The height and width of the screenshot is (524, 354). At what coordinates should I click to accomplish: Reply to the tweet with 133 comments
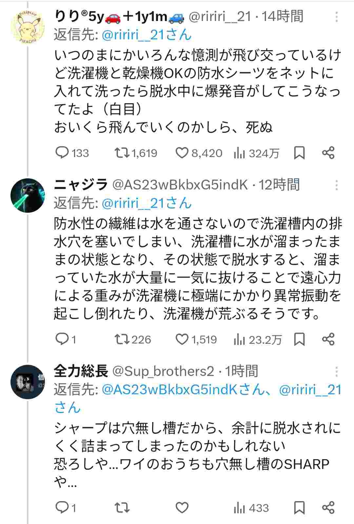coord(62,153)
